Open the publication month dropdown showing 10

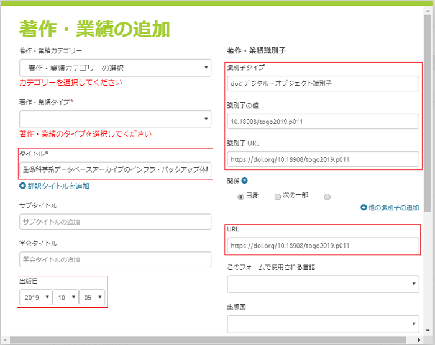tap(65, 298)
